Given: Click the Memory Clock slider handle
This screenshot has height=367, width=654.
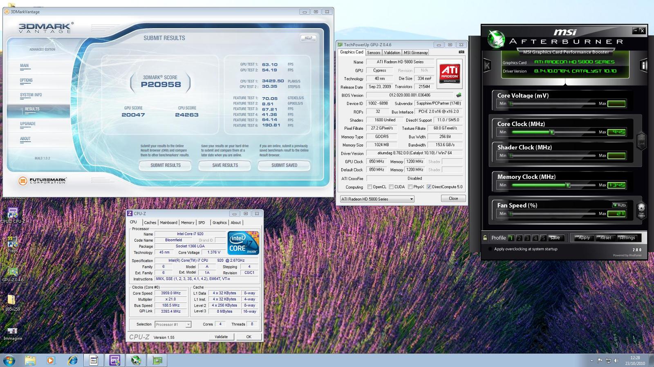Looking at the screenshot, I should 568,185.
